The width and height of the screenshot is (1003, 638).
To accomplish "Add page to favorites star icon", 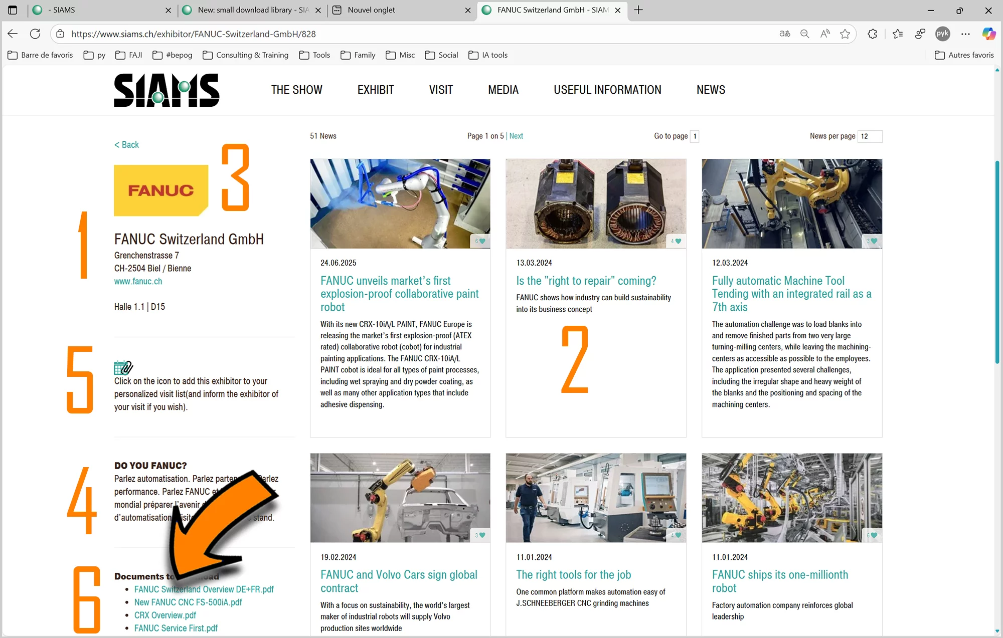I will (x=845, y=34).
